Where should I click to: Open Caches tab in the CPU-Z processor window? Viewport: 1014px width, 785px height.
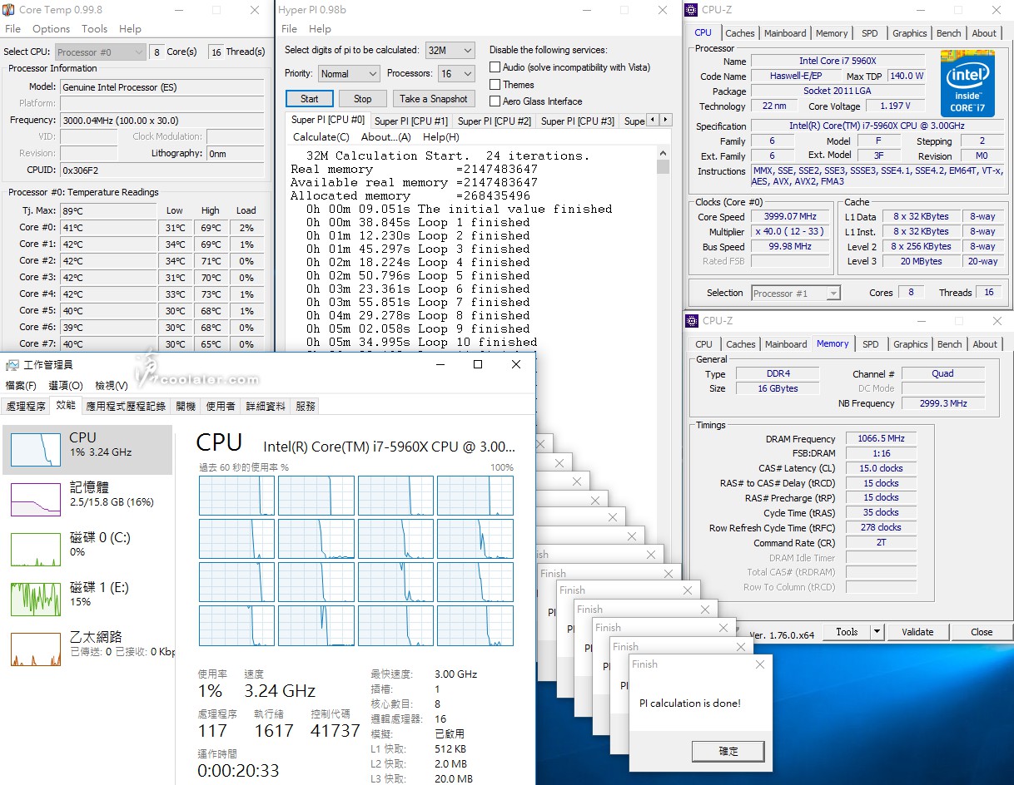tap(739, 33)
